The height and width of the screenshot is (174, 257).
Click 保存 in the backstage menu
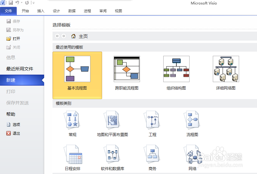13,21
